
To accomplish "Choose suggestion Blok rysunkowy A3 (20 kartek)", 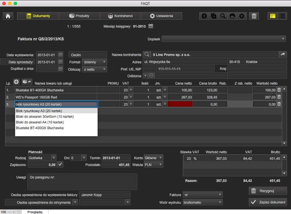I will (x=56, y=111).
